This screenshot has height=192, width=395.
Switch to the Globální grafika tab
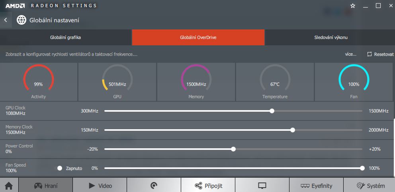pyautogui.click(x=65, y=37)
